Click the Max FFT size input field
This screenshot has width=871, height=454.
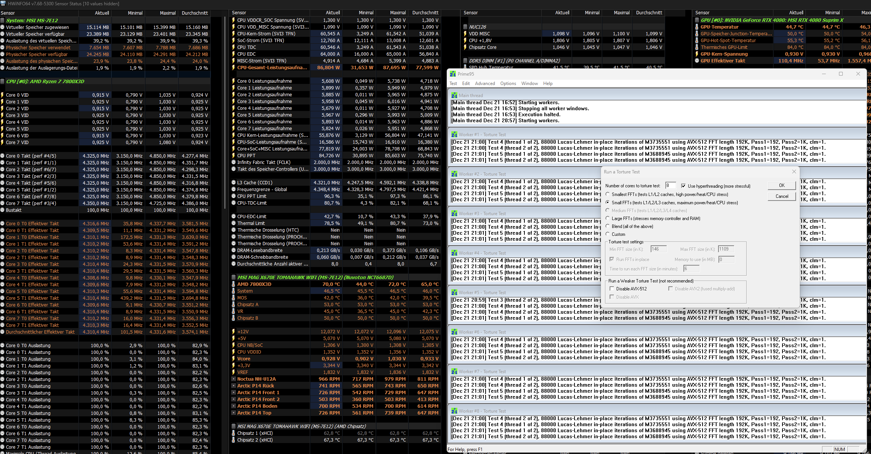click(726, 249)
